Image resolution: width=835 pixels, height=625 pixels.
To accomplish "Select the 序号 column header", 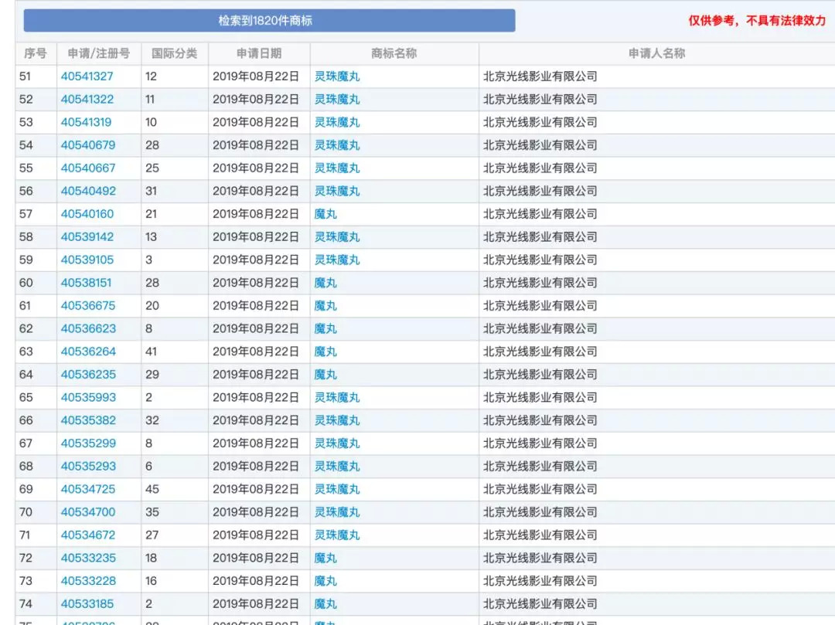I will (36, 53).
